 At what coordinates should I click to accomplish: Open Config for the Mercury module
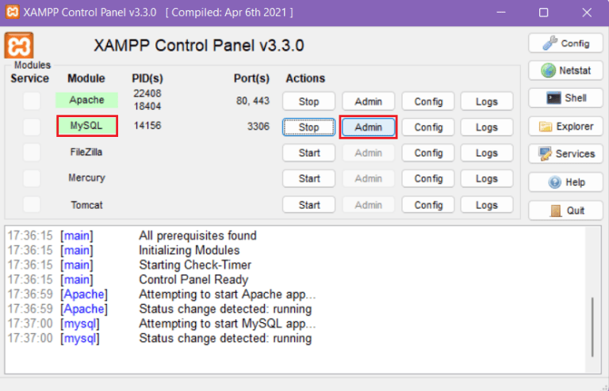[x=428, y=178]
